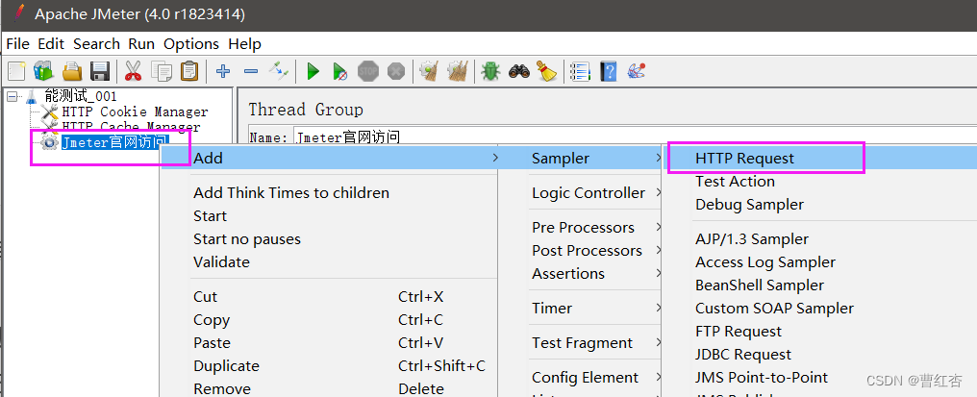The image size is (977, 397).
Task: Click the blue question mark Help icon
Action: (608, 71)
